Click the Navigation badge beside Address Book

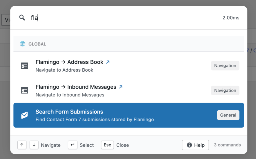225,65
